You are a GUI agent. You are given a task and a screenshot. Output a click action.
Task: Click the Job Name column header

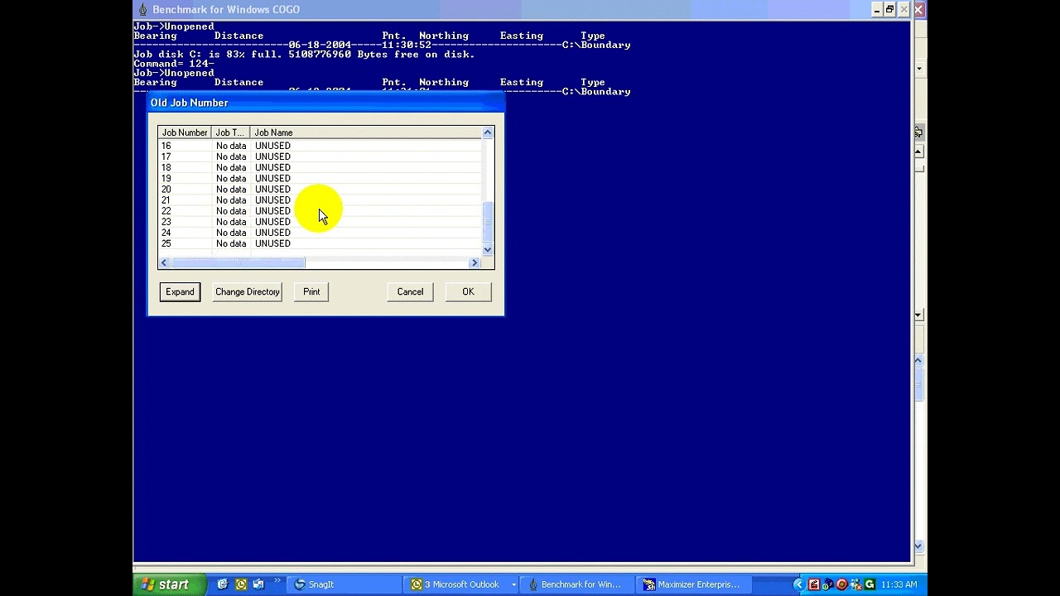[366, 132]
